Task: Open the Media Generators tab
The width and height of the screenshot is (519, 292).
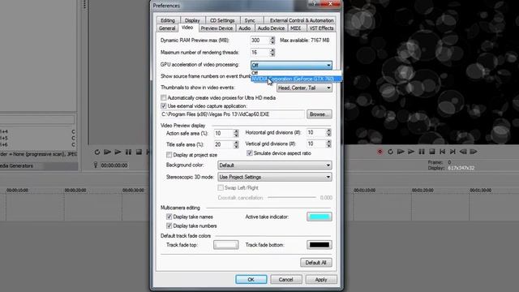Action: click(x=17, y=165)
